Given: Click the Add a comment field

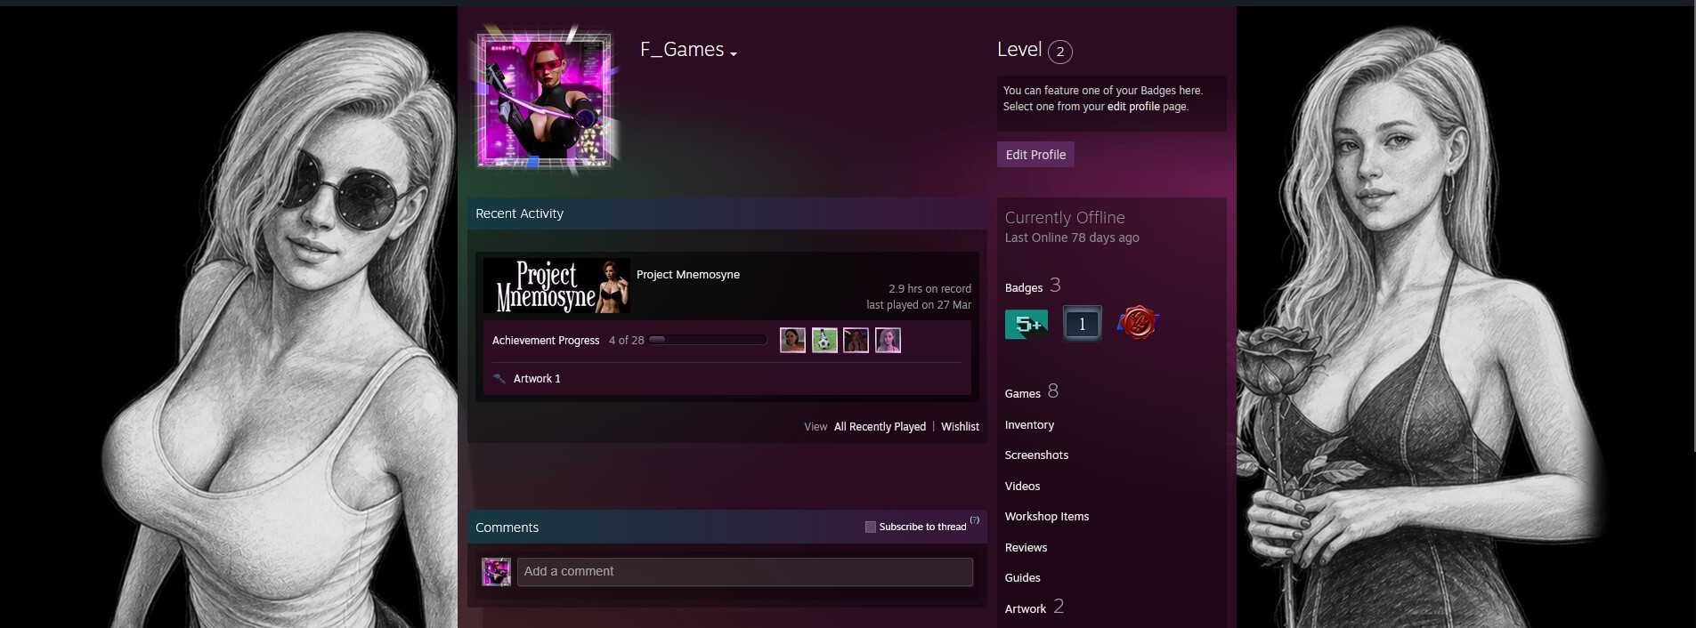Looking at the screenshot, I should [x=745, y=572].
